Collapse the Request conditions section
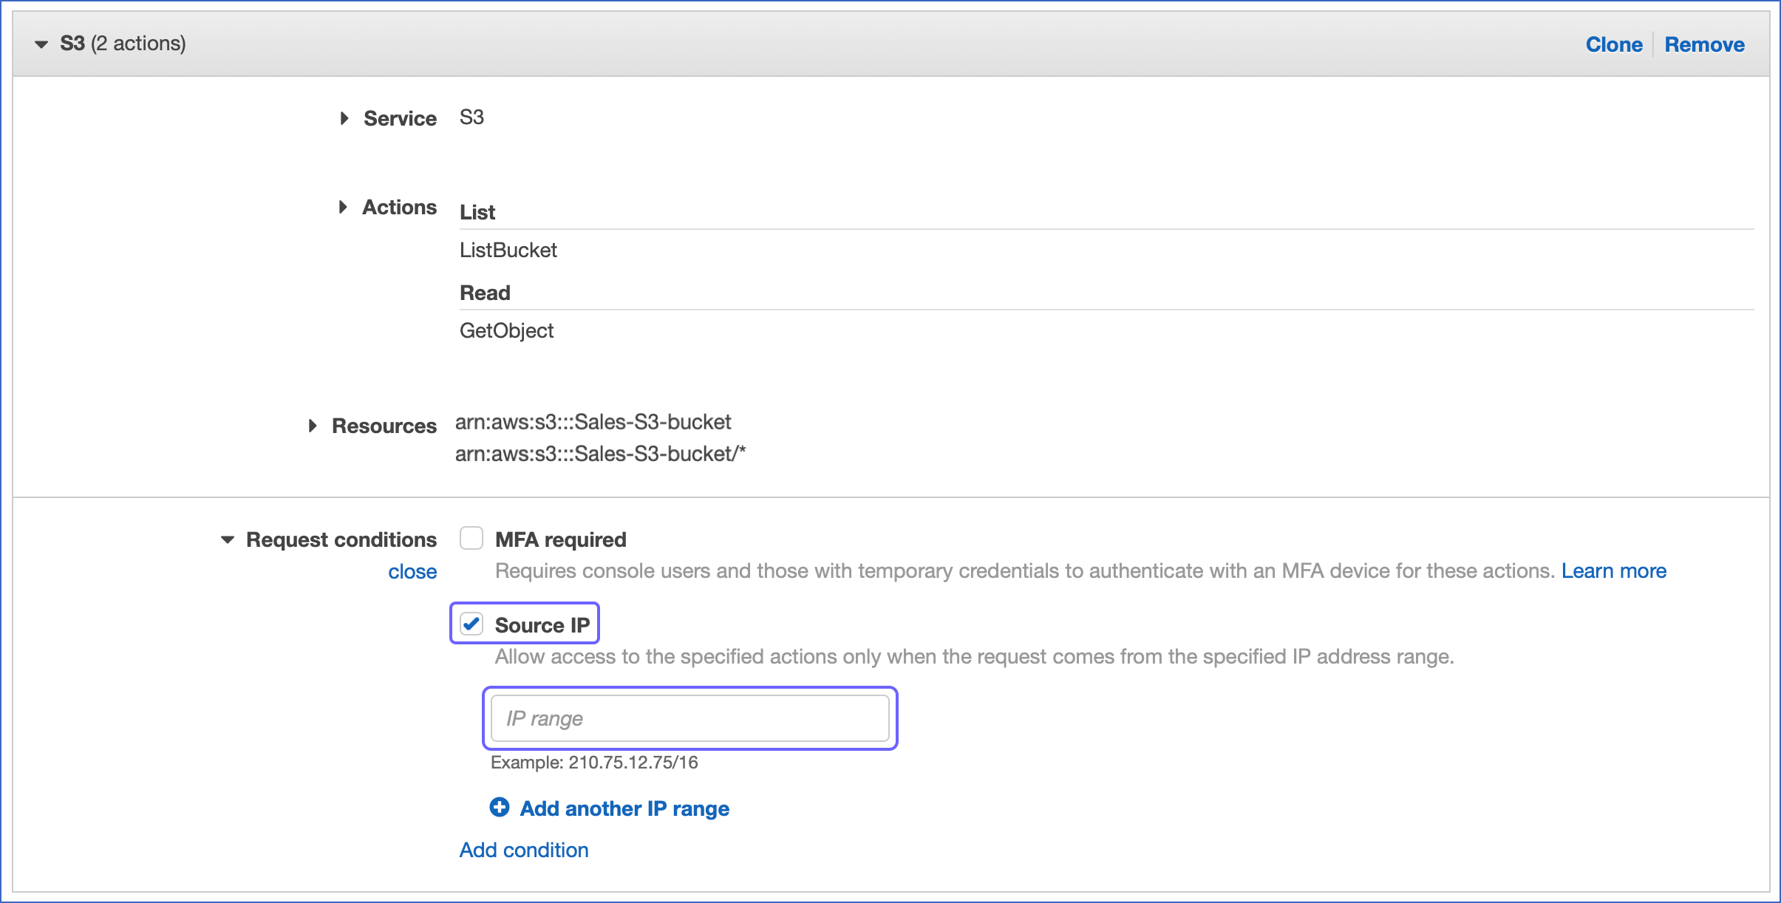 (227, 539)
